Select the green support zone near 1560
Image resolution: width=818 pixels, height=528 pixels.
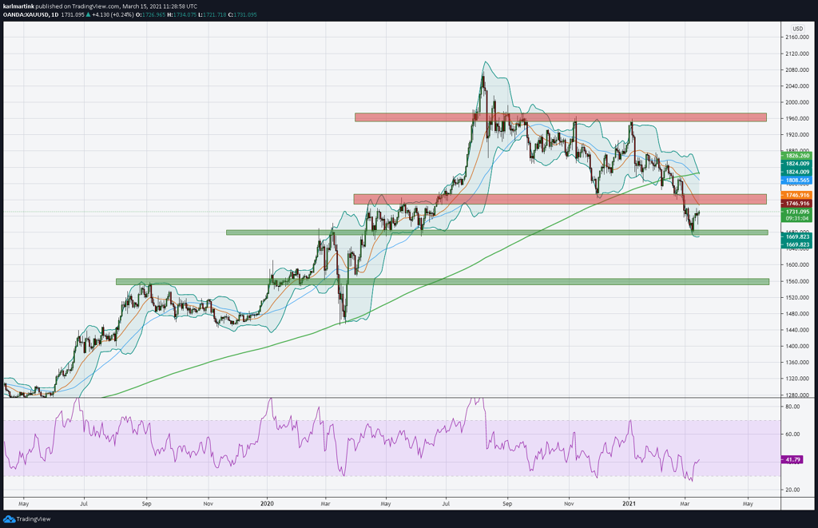pos(443,282)
